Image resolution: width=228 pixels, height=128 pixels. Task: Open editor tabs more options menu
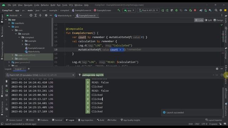[x=222, y=15]
